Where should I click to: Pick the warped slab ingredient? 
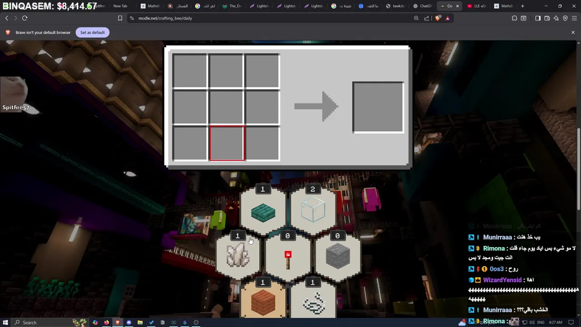point(263,212)
